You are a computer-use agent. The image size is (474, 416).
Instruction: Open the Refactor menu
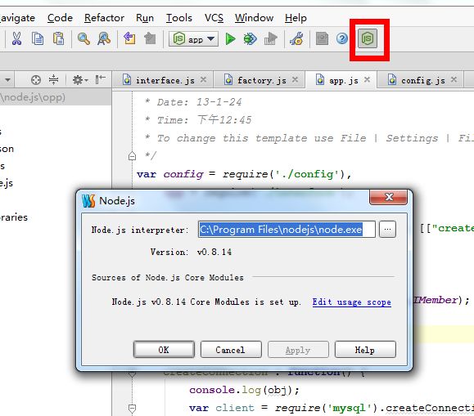[104, 18]
